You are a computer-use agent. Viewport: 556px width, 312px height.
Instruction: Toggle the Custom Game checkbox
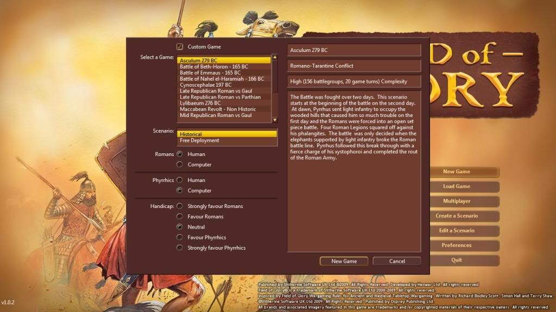(x=180, y=47)
